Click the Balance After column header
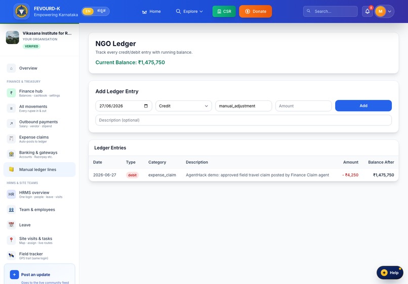This screenshot has height=284, width=408. point(381,162)
